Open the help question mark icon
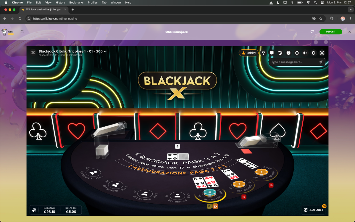This screenshot has height=222, width=355. pyautogui.click(x=288, y=53)
